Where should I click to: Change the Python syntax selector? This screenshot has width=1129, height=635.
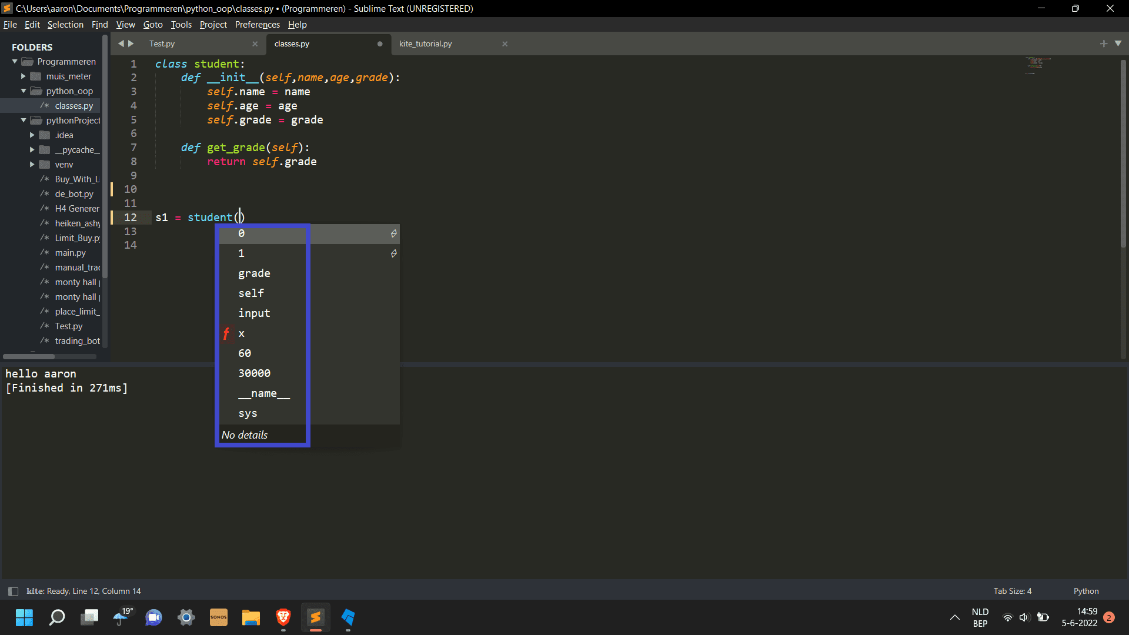tap(1085, 591)
